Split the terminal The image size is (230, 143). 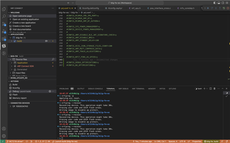pos(211,89)
